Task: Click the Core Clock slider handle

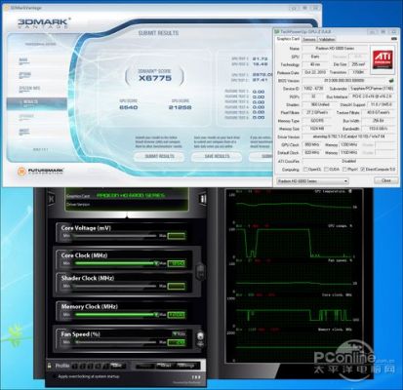Action: [156, 263]
